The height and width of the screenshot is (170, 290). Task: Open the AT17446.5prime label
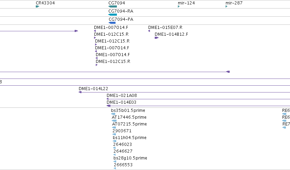point(129,117)
